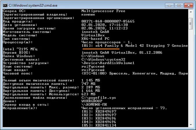Click total physical memory 1 145 МБ
196x130 pixels.
pyautogui.click(x=91, y=80)
